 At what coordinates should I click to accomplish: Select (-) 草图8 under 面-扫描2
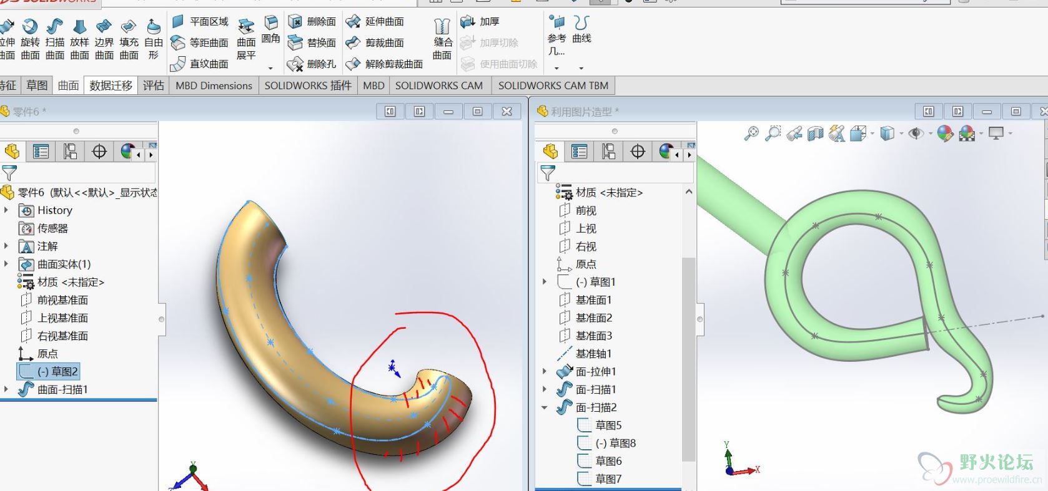click(606, 443)
